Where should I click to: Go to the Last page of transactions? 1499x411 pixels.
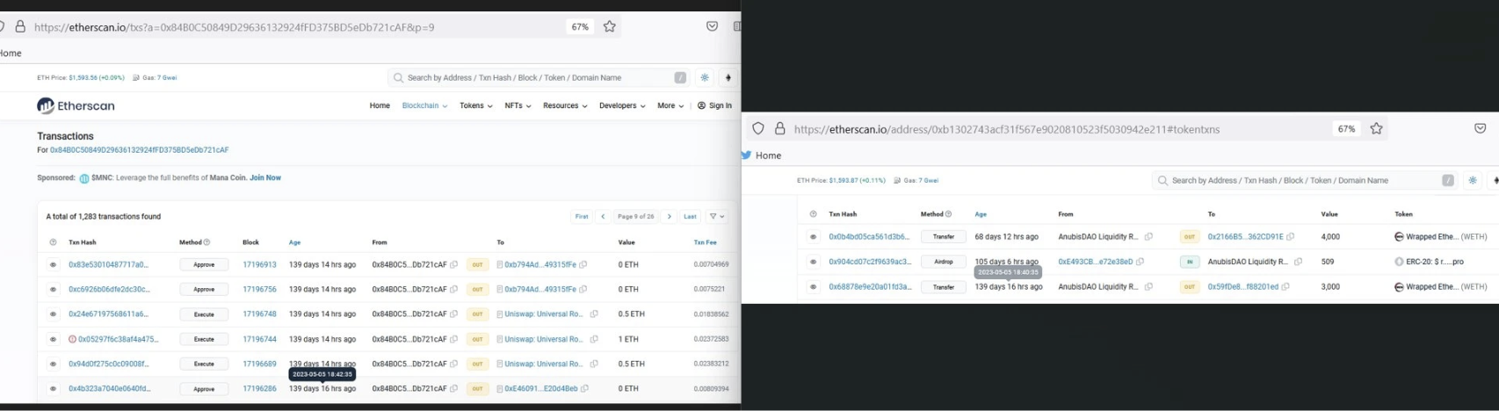point(691,217)
